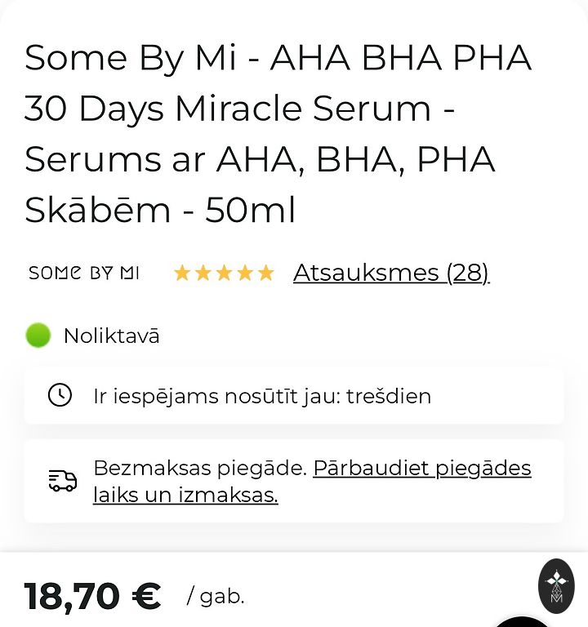Click the 18,70 € price

click(x=92, y=596)
